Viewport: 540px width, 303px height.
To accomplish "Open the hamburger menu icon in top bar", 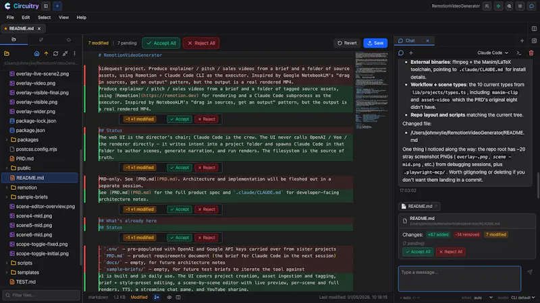I will pos(520,6).
